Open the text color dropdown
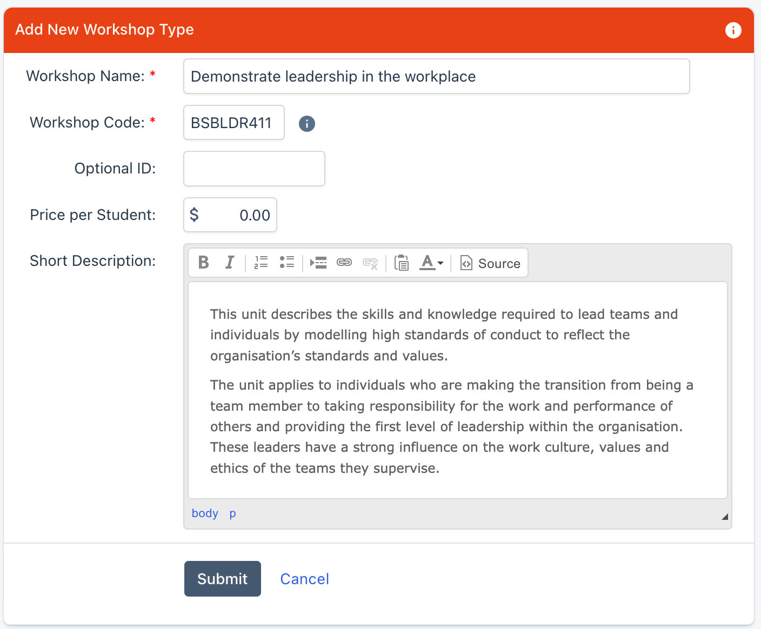Image resolution: width=761 pixels, height=629 pixels. (431, 263)
